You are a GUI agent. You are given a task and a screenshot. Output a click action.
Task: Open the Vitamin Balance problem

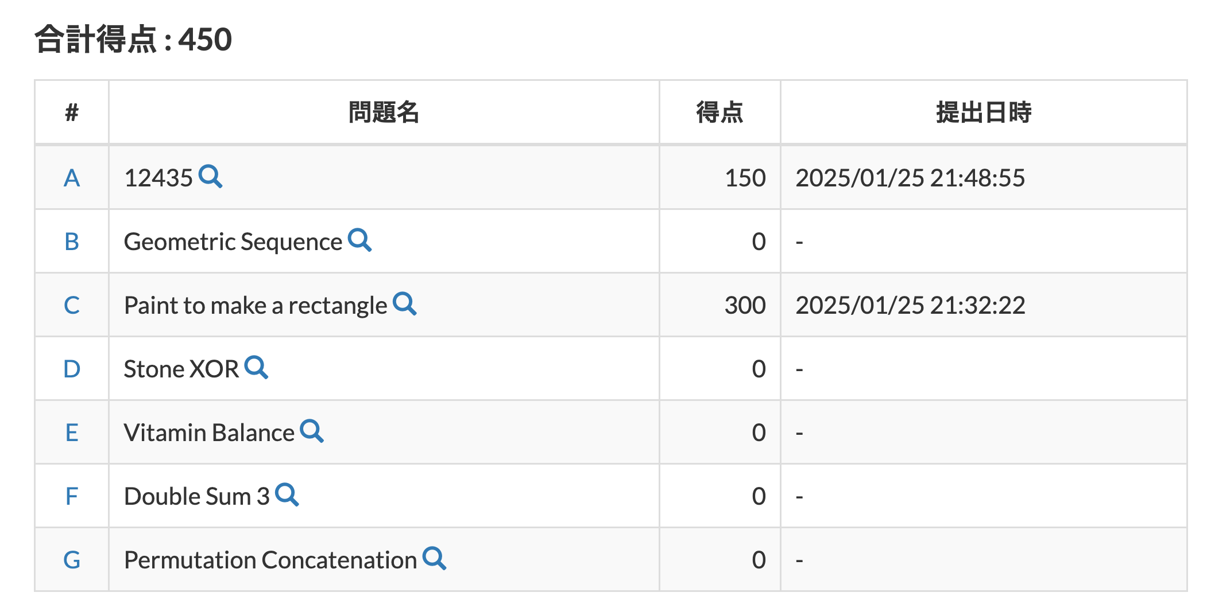coord(210,432)
